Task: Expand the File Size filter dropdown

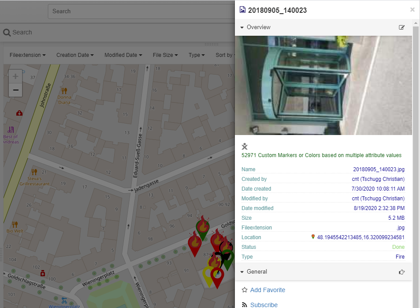Action: click(x=165, y=55)
